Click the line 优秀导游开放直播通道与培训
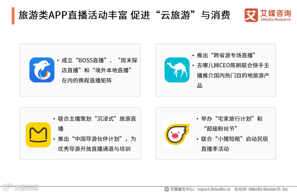The image size is (297, 193). [x=94, y=149]
